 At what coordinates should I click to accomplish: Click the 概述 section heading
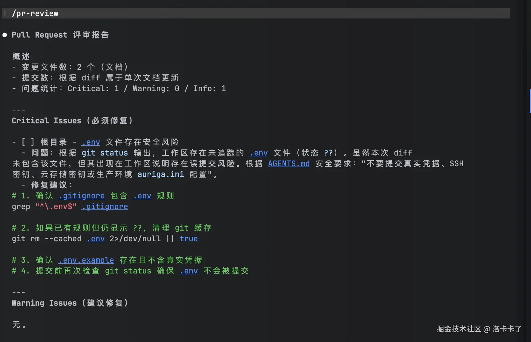[21, 56]
